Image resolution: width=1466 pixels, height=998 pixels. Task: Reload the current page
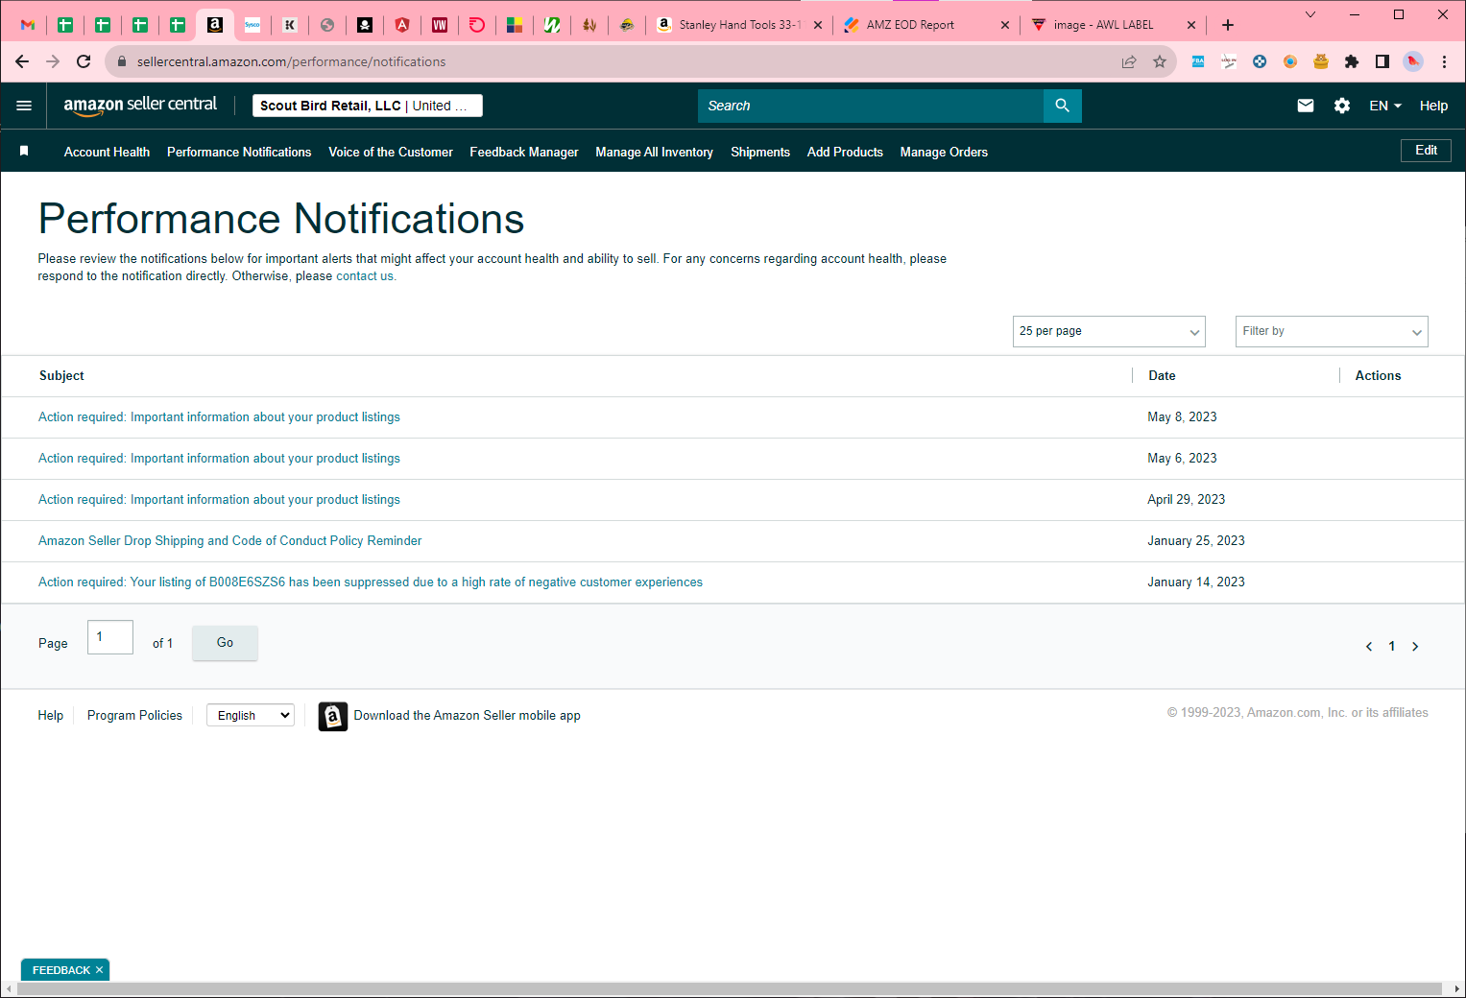84,61
